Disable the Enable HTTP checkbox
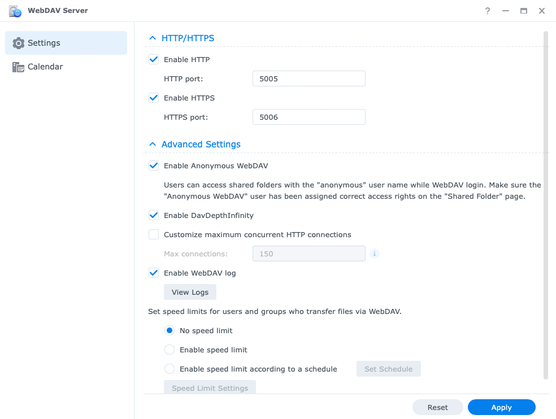 coord(153,59)
